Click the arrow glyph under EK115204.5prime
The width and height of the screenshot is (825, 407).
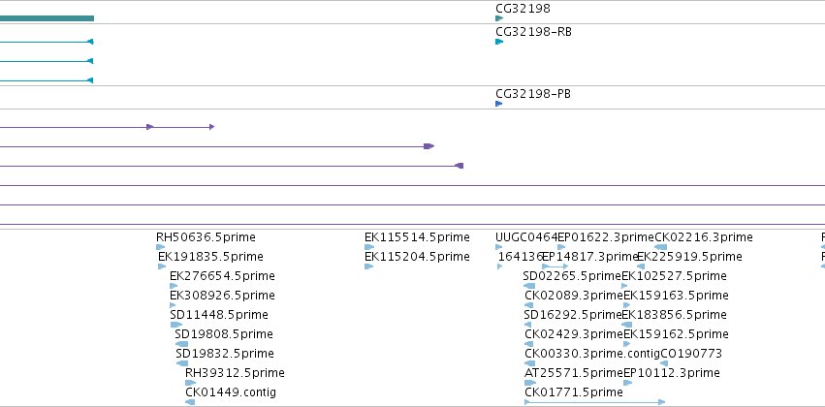[368, 266]
